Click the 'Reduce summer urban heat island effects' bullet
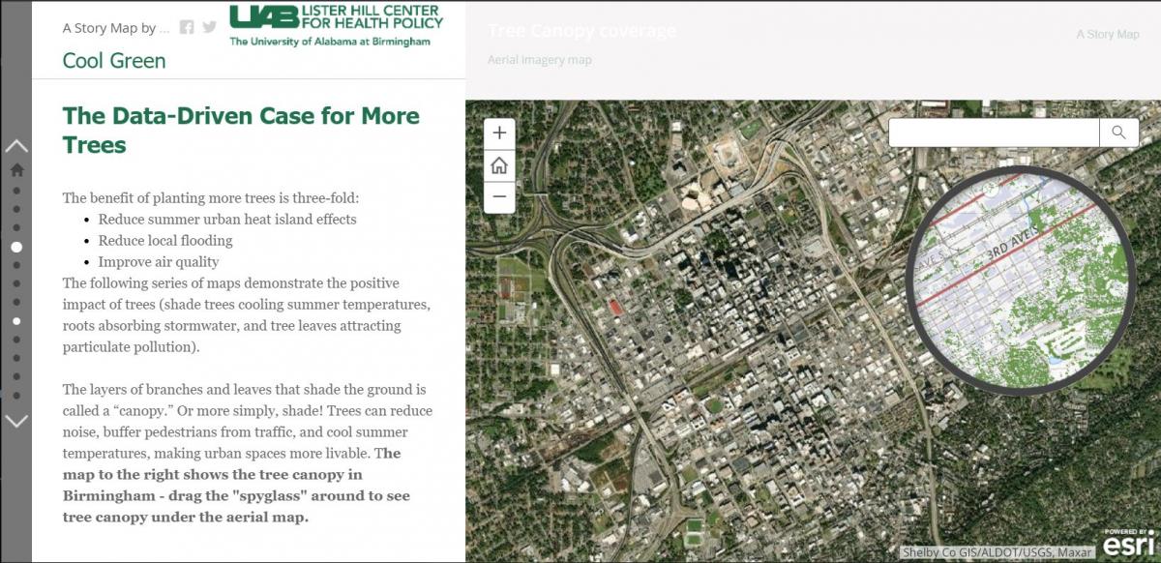Viewport: 1161px width, 563px height. (227, 220)
